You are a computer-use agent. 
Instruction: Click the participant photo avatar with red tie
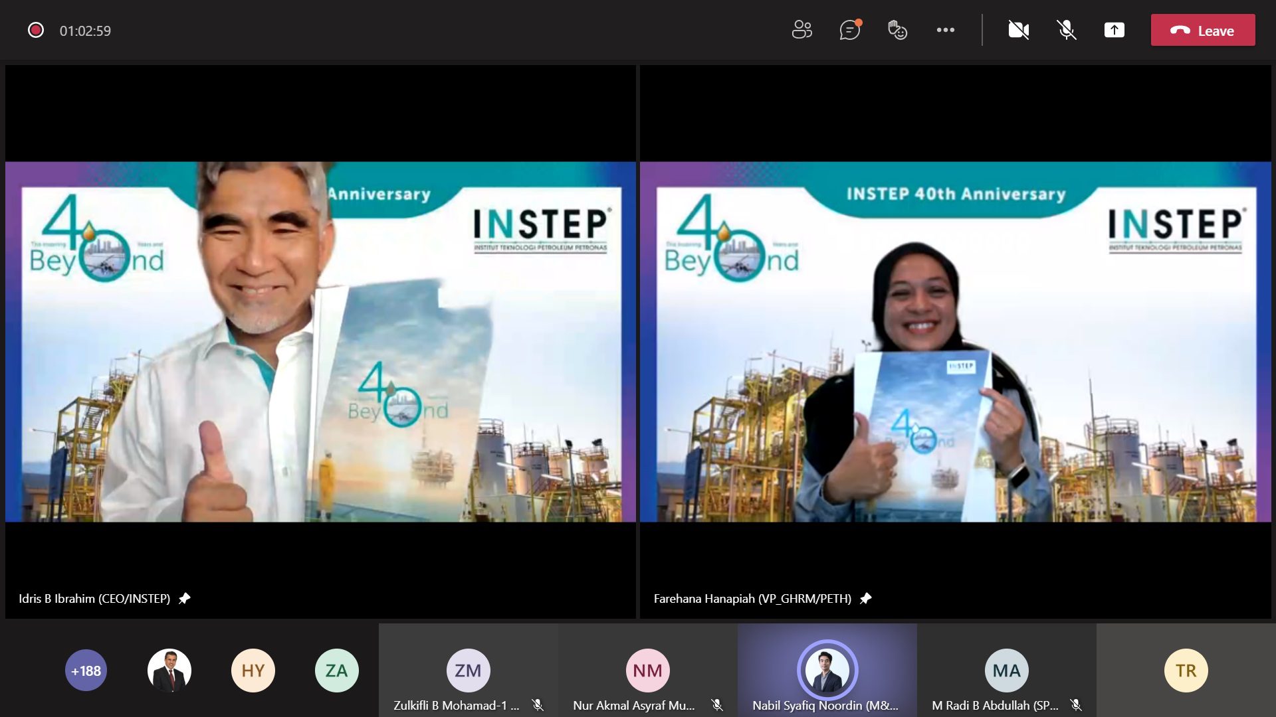coord(169,671)
